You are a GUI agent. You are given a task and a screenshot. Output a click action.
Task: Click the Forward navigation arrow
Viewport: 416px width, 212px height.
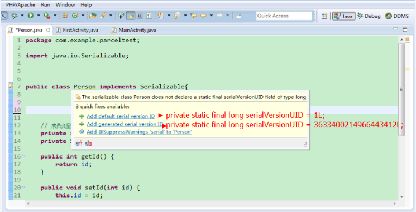[x=219, y=16]
